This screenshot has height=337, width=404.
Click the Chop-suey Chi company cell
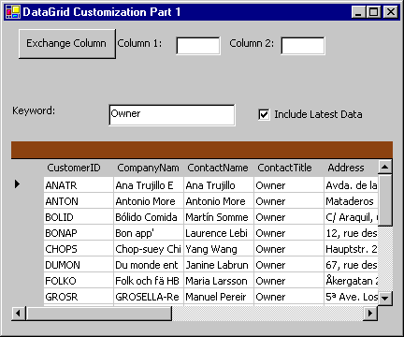pyautogui.click(x=149, y=249)
